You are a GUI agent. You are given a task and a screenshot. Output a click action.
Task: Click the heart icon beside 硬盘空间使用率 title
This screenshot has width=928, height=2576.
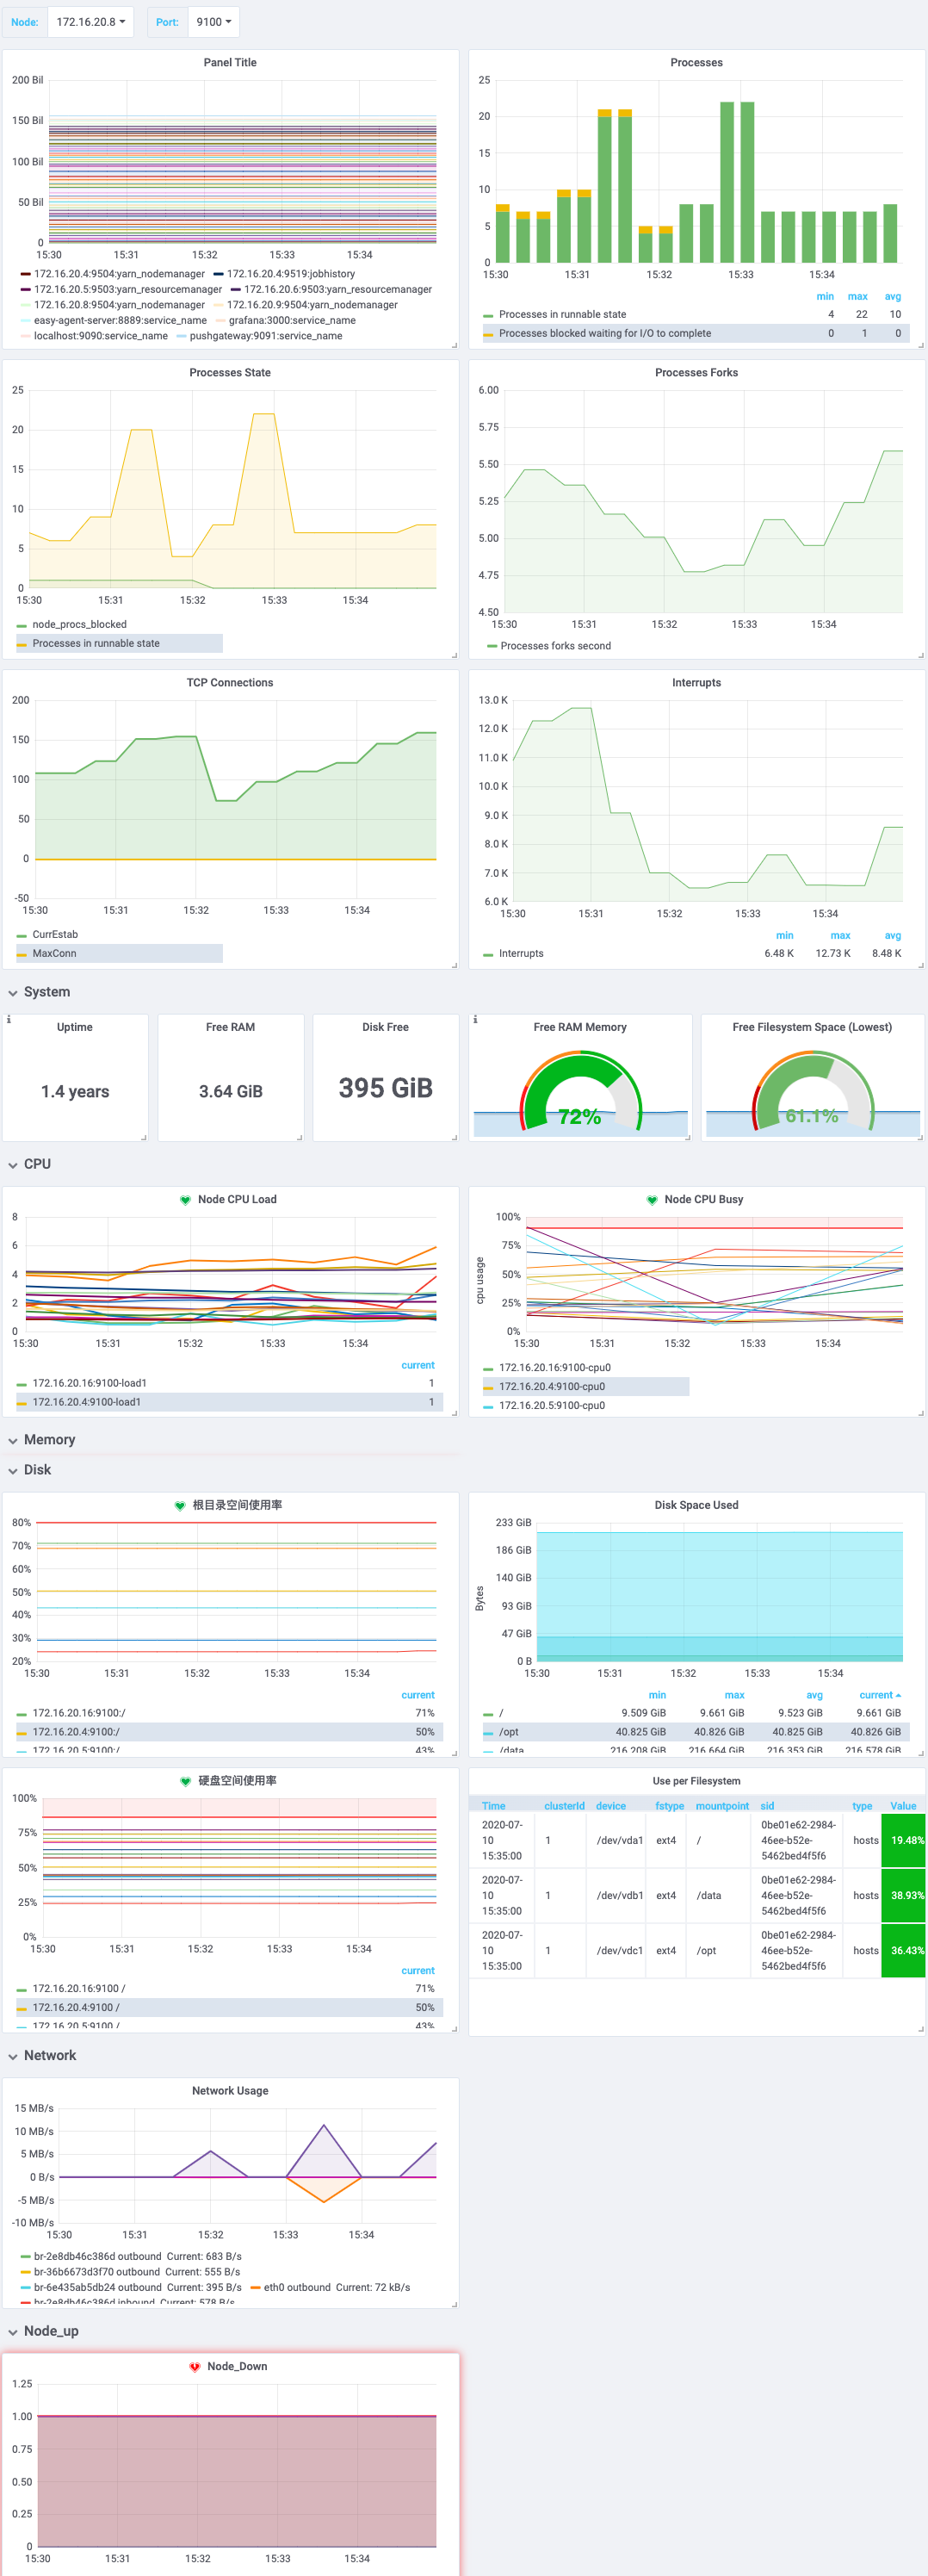click(x=185, y=1781)
